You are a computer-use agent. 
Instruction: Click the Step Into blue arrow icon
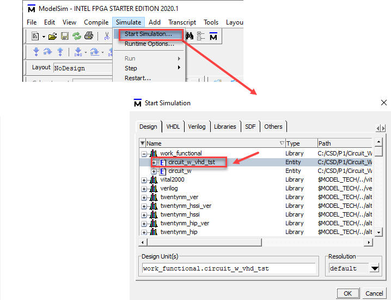coord(36,52)
